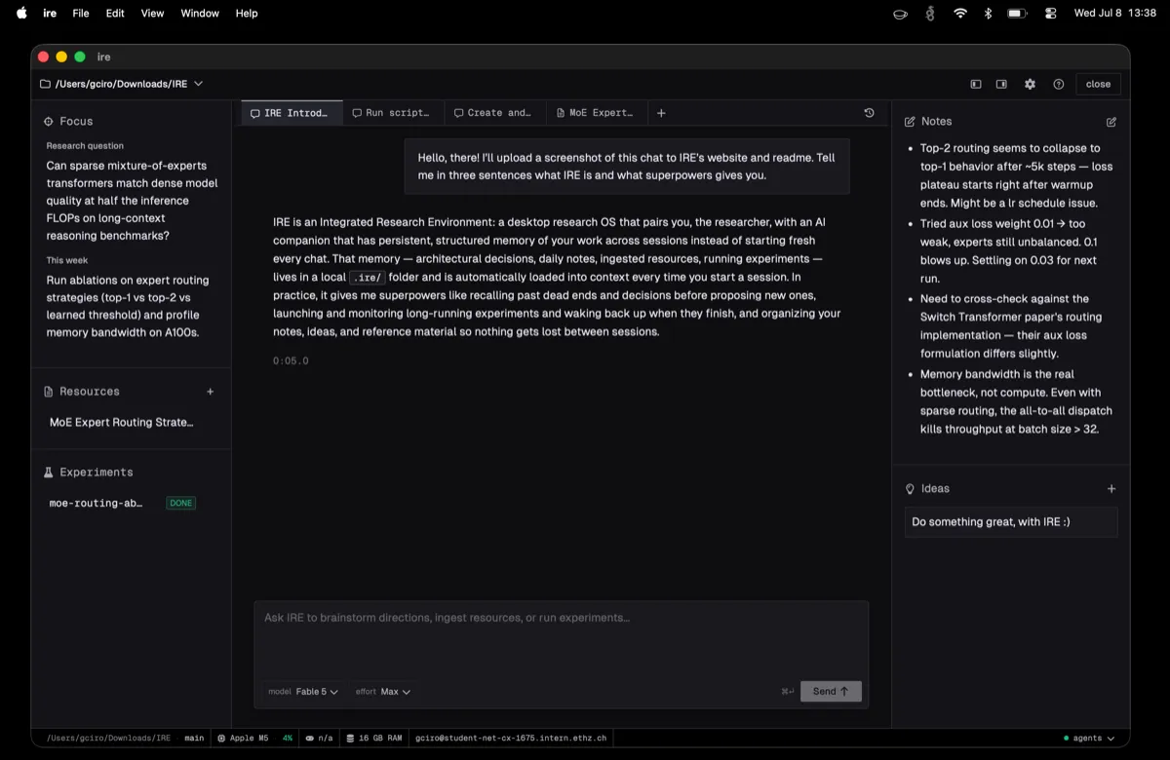
Task: Click the n/a GPU status entry
Action: tap(319, 739)
